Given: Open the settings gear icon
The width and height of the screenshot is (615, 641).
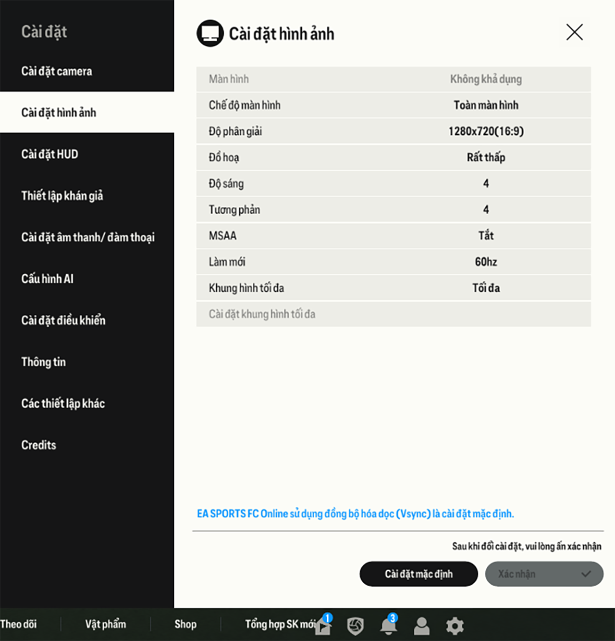Looking at the screenshot, I should pyautogui.click(x=455, y=626).
